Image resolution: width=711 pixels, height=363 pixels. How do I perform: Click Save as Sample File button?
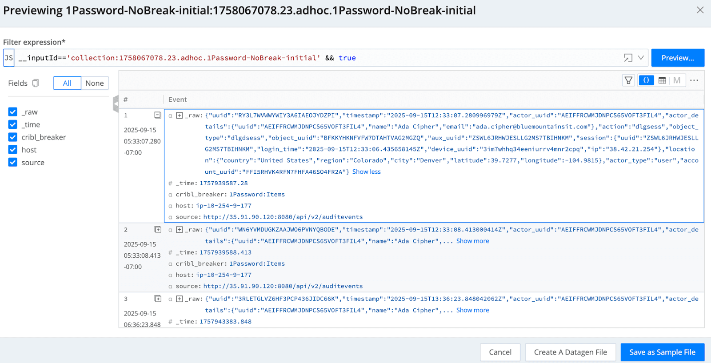(x=662, y=352)
